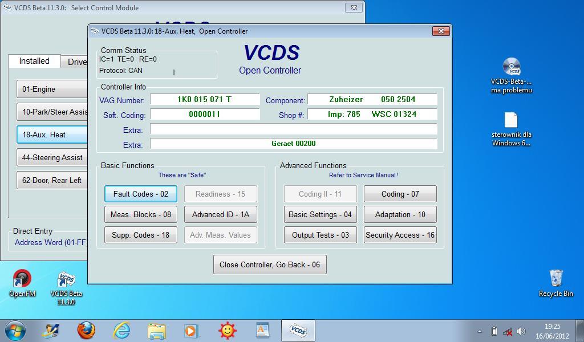
Task: Open the Windows Start menu
Action: click(x=15, y=331)
